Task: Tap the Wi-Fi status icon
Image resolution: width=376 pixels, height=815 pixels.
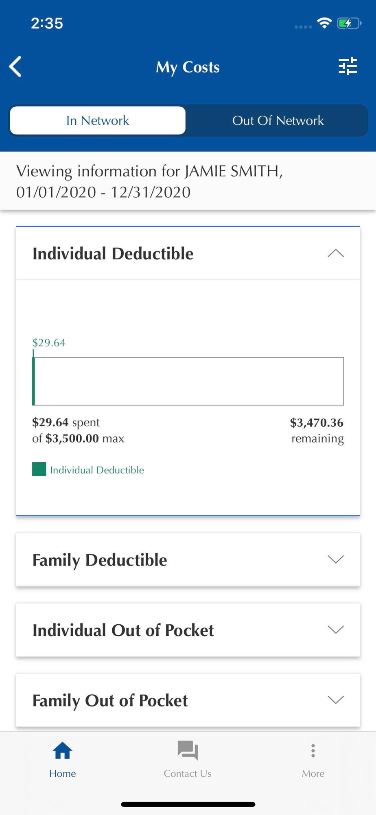Action: point(324,23)
